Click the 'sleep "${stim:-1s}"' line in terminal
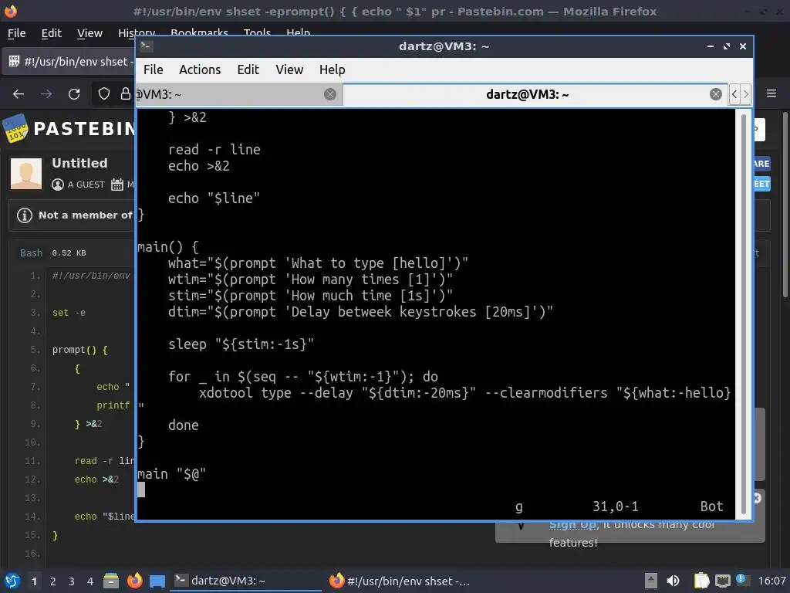Viewport: 790px width, 593px height. [241, 344]
